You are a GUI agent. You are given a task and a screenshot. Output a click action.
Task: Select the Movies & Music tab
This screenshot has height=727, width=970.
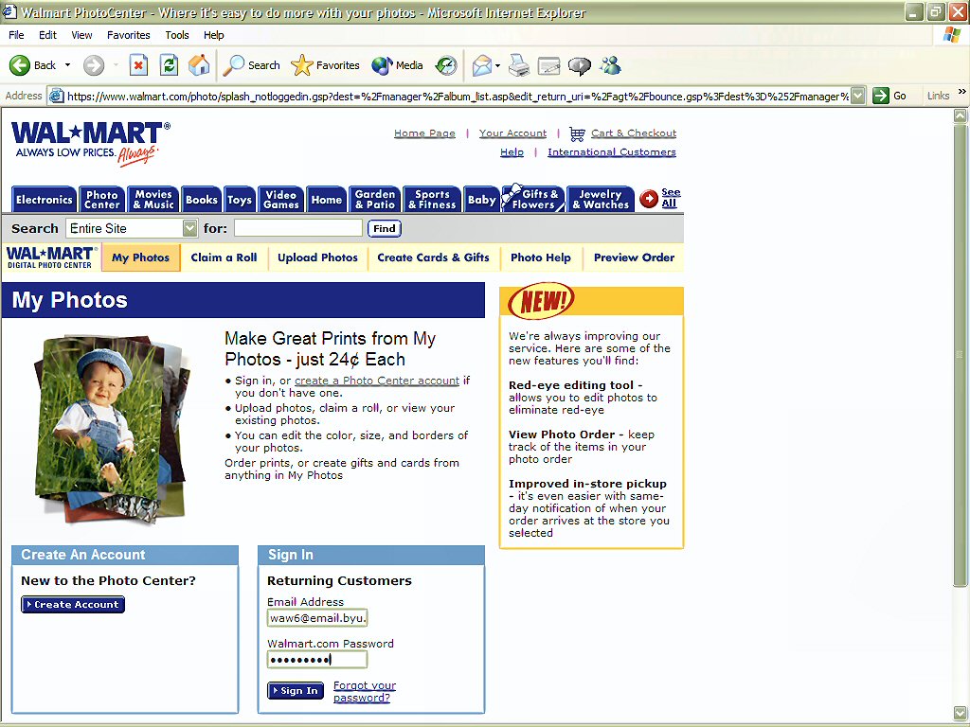153,199
